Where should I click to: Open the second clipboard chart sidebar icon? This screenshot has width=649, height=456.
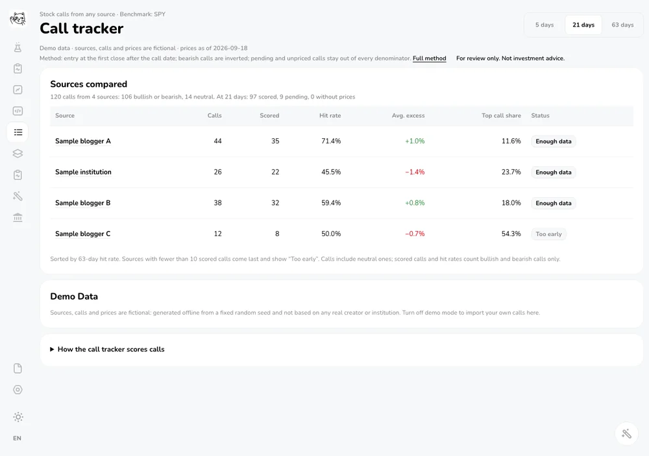tap(18, 174)
